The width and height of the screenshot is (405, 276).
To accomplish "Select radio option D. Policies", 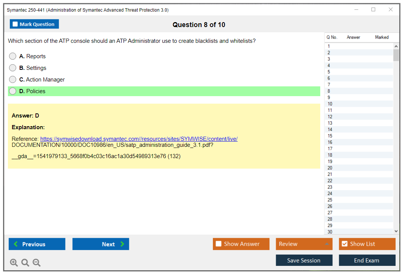I will coord(13,91).
